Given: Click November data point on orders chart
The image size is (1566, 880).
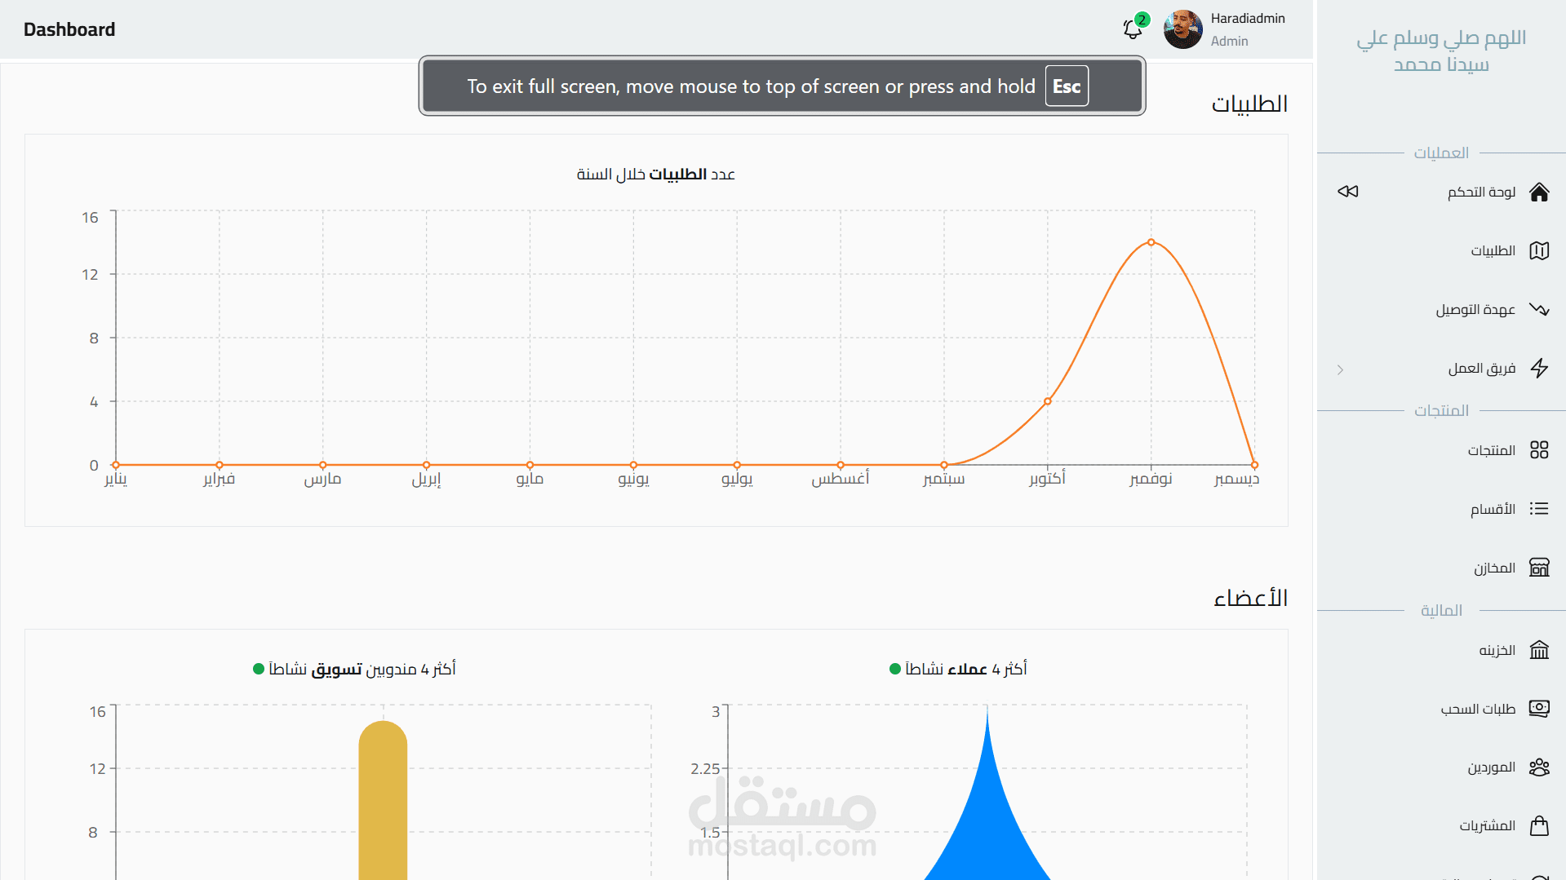Looking at the screenshot, I should click(x=1151, y=242).
